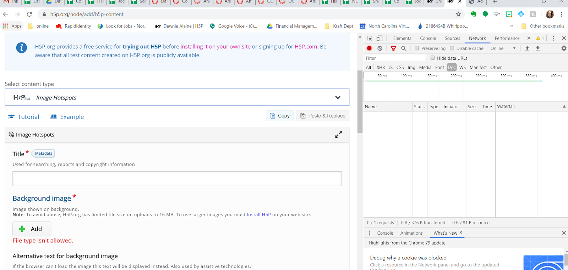
Task: Click the Copy button
Action: coord(280,116)
